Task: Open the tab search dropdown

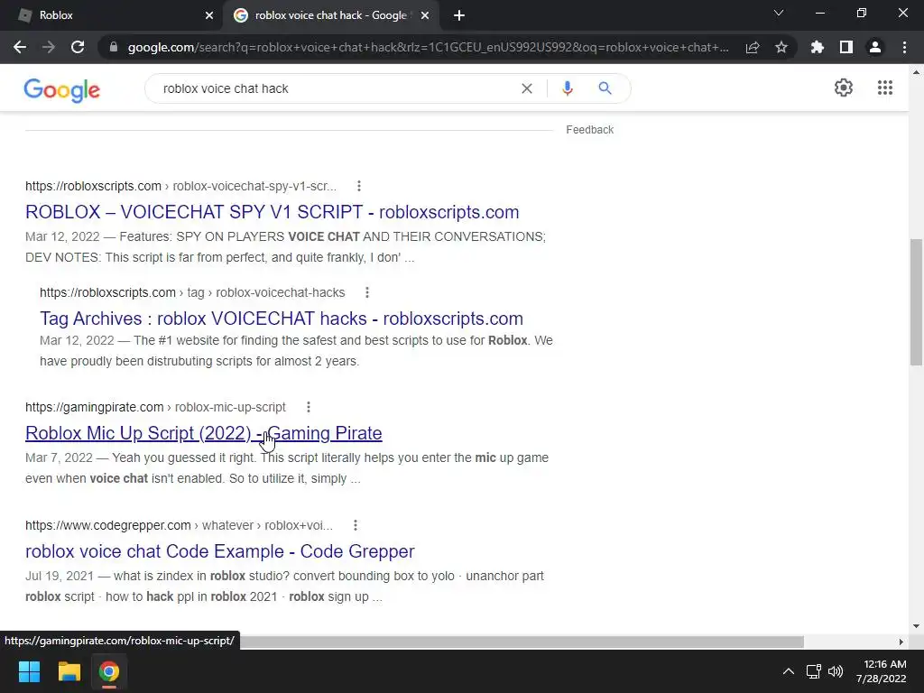Action: point(779,13)
